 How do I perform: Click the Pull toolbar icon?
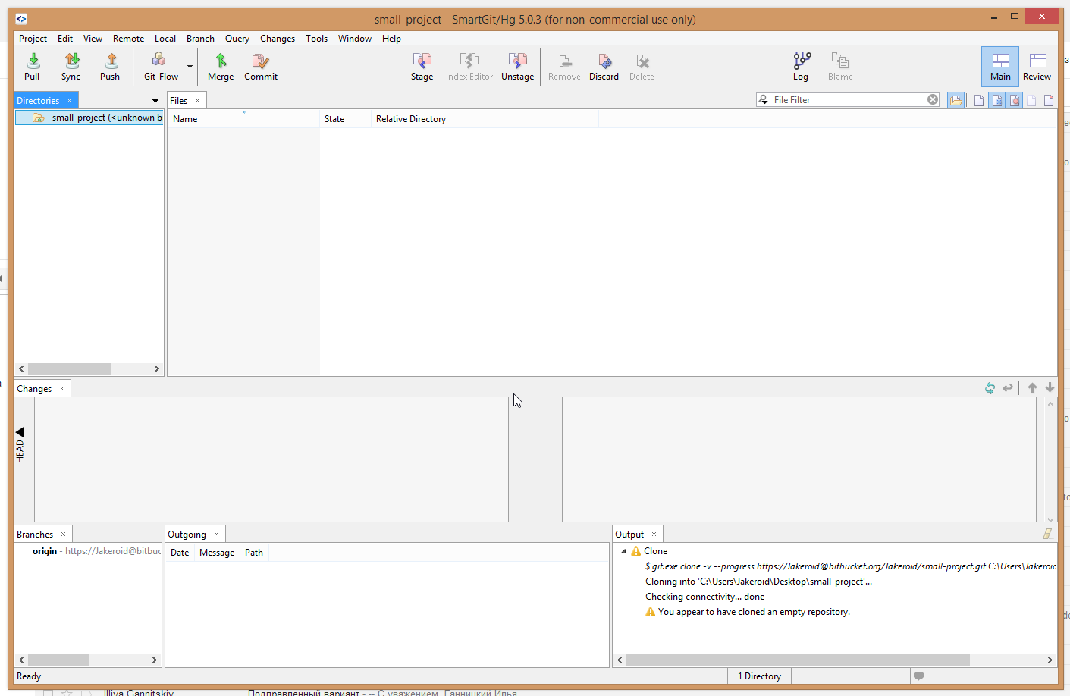pos(33,66)
